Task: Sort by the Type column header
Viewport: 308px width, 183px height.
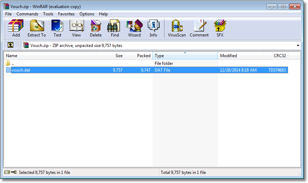Action: (x=185, y=56)
